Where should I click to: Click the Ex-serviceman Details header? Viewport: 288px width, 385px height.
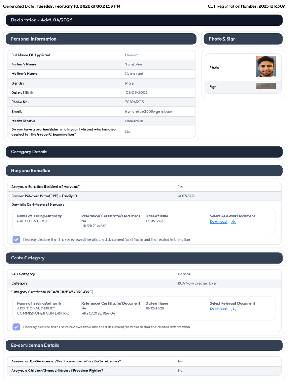click(x=144, y=346)
